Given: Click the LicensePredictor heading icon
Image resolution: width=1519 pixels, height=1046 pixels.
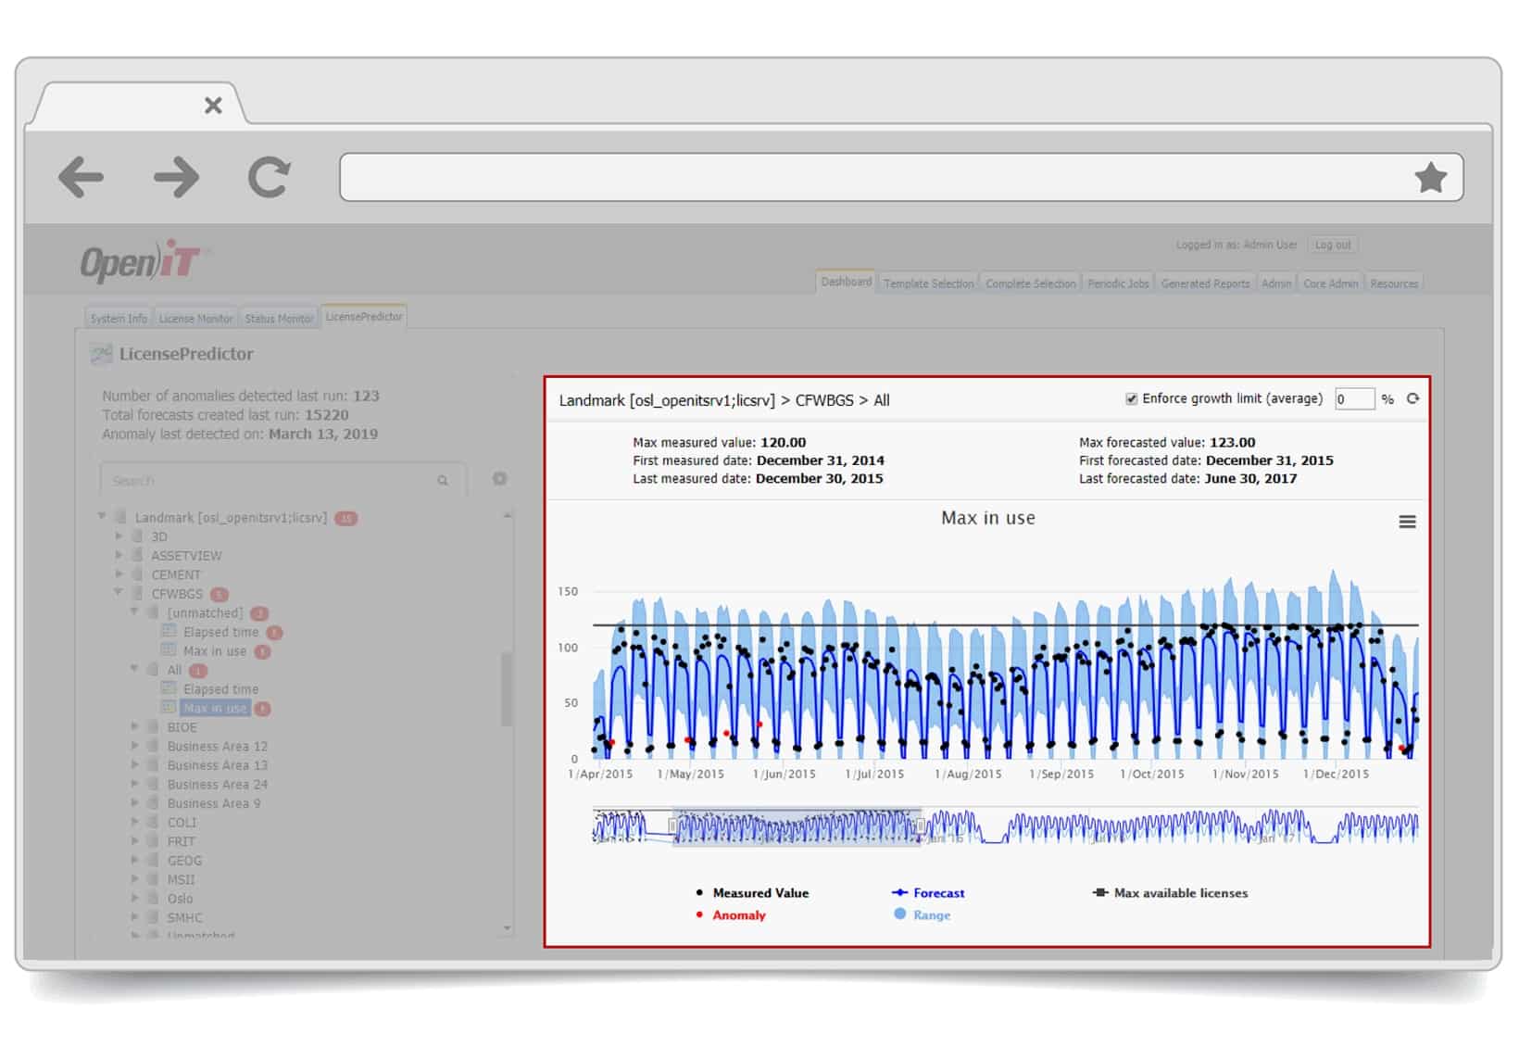Looking at the screenshot, I should pyautogui.click(x=101, y=354).
